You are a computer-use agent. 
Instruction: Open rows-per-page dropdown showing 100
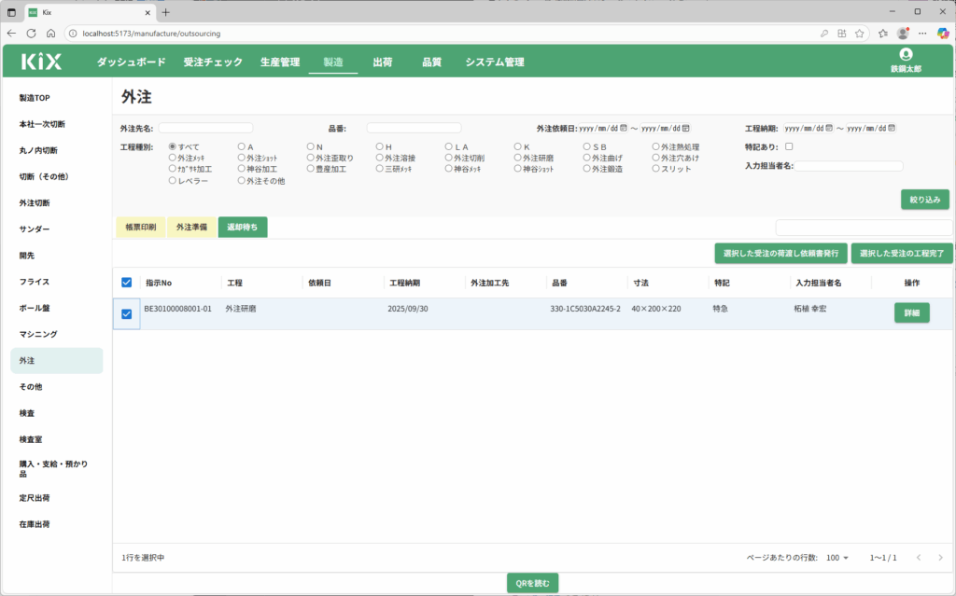pyautogui.click(x=837, y=558)
